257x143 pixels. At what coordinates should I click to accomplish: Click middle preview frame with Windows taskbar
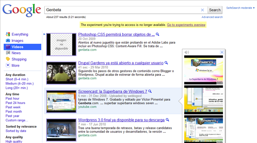[204, 100]
